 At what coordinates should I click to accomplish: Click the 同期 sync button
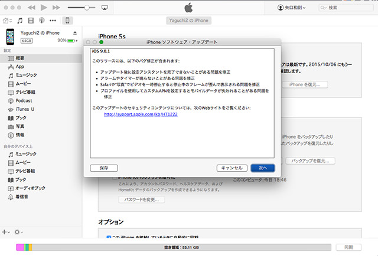348,247
